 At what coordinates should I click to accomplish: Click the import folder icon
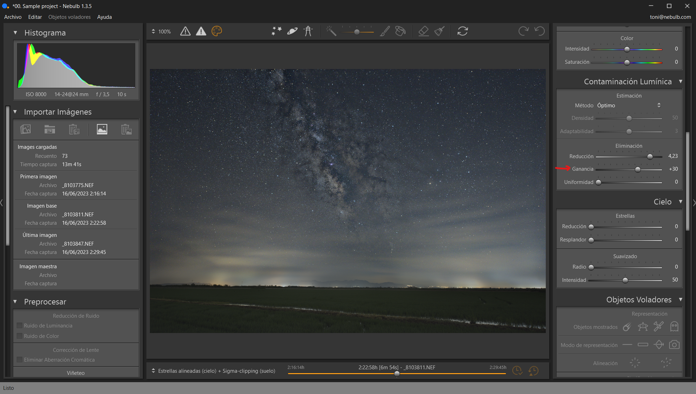click(x=50, y=129)
